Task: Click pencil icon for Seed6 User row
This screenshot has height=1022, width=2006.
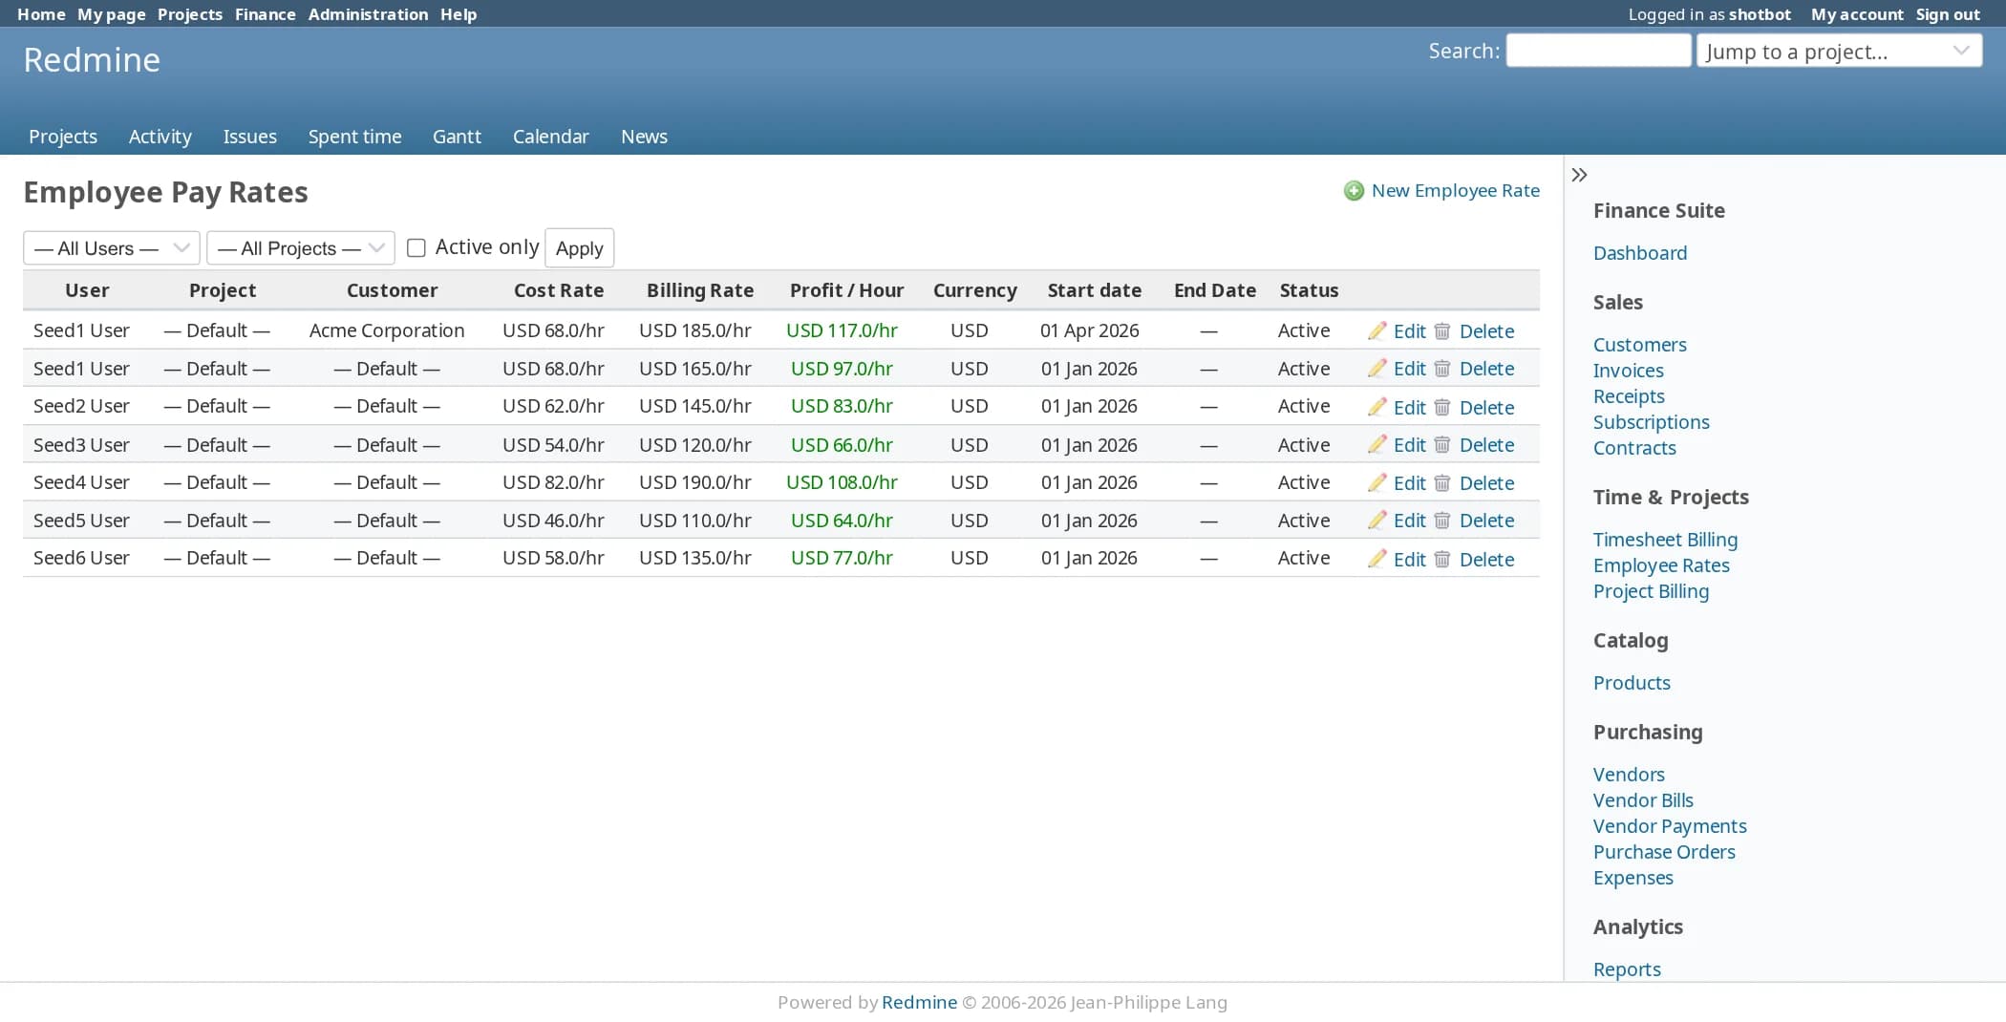Action: [x=1376, y=559]
